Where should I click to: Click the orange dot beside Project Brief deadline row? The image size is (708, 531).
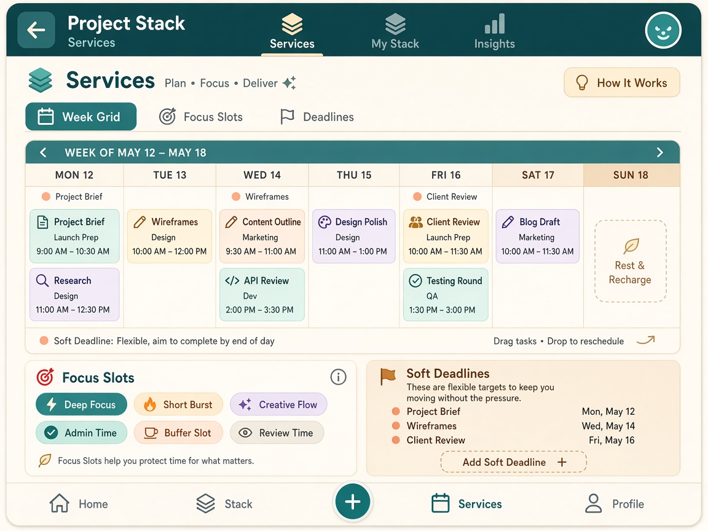(x=396, y=411)
